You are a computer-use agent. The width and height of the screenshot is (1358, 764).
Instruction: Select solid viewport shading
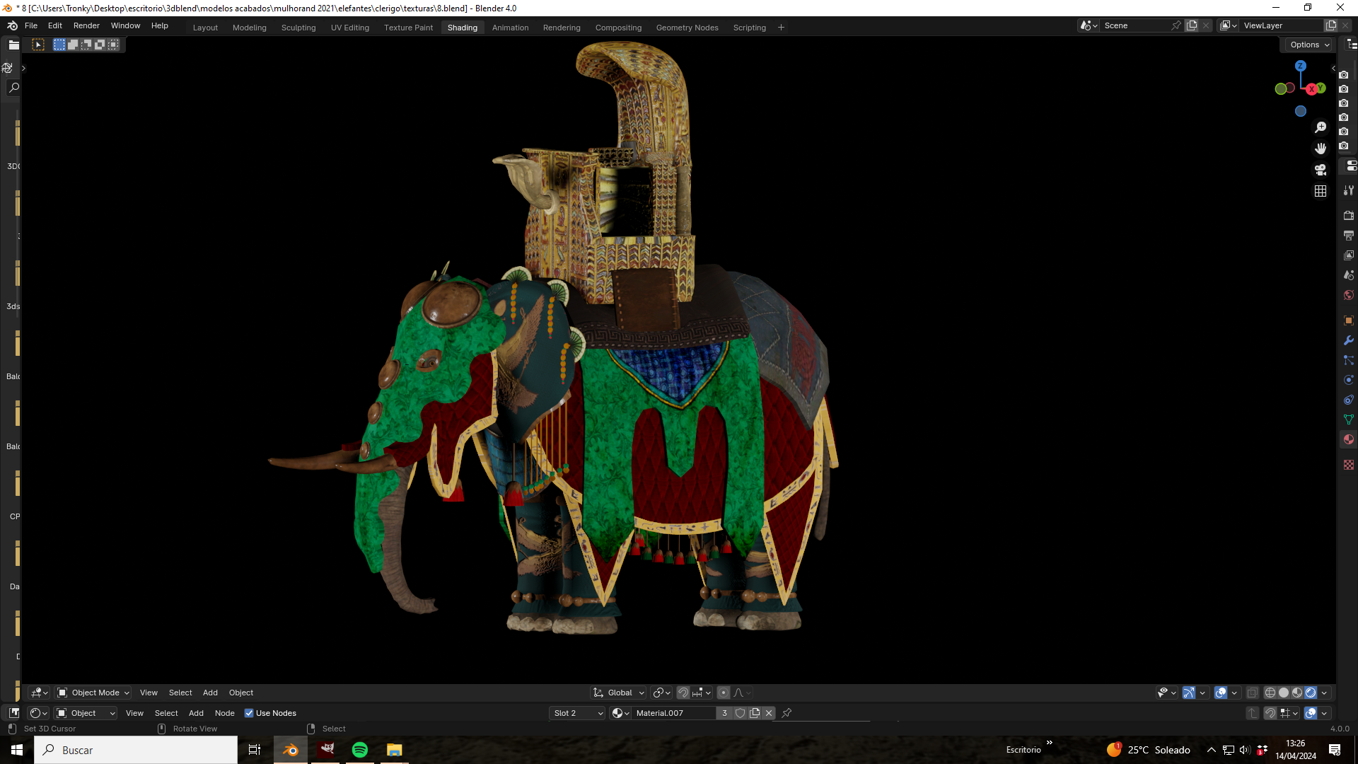tap(1284, 693)
